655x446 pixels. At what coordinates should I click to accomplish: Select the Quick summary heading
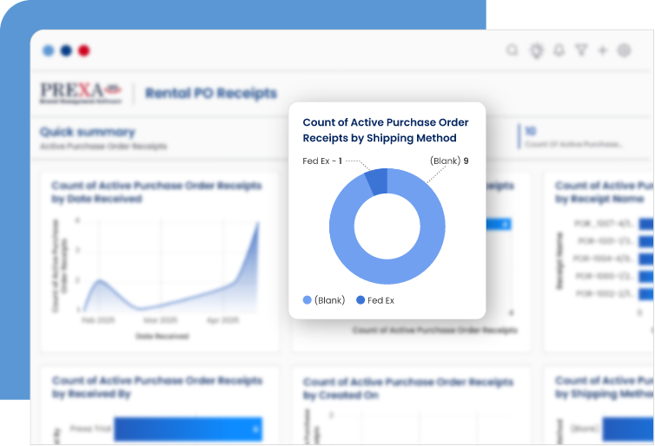(x=87, y=133)
